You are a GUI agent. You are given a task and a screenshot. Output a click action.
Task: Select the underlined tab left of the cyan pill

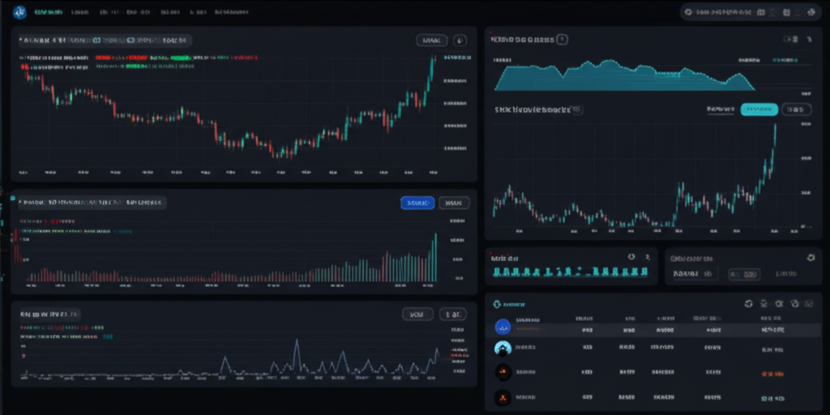[x=721, y=109]
